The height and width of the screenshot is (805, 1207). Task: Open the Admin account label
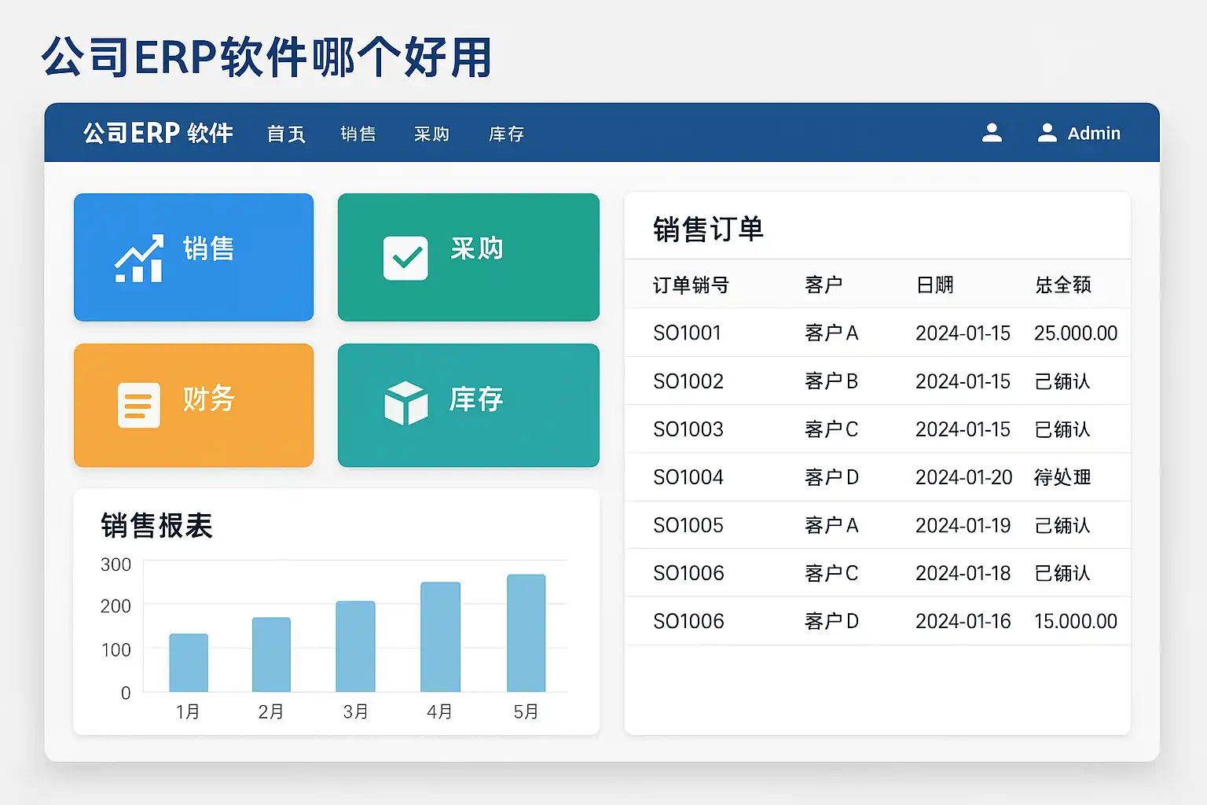[x=1093, y=134]
